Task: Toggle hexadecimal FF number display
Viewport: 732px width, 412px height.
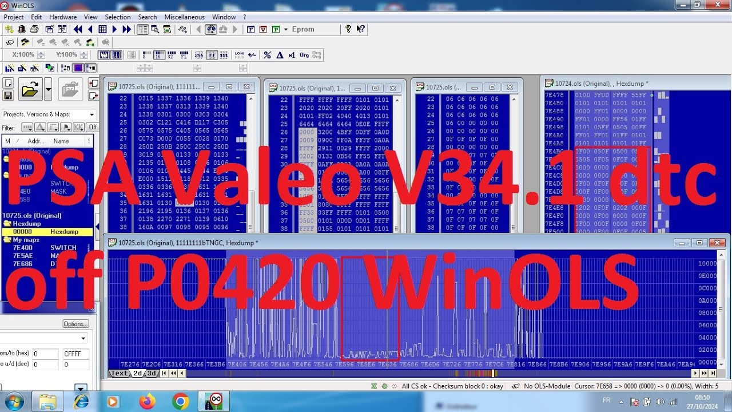Action: tap(212, 55)
